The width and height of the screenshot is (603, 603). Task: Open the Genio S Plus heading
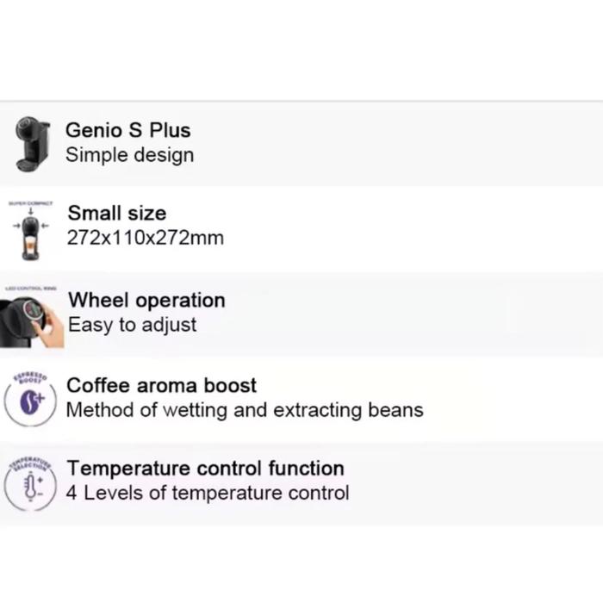coord(127,130)
